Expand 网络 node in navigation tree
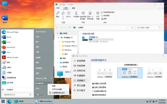 (57, 58)
